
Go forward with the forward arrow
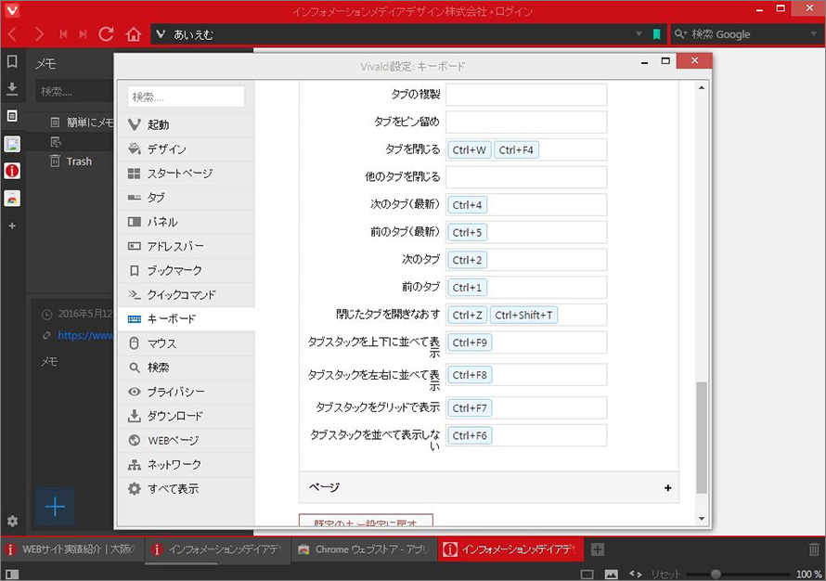coord(39,34)
